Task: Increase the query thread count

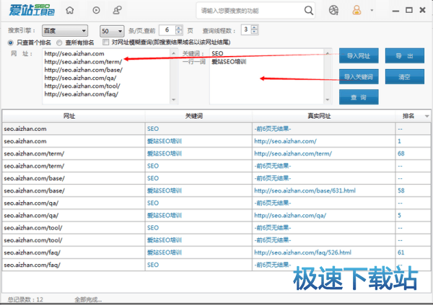Action: click(x=254, y=27)
